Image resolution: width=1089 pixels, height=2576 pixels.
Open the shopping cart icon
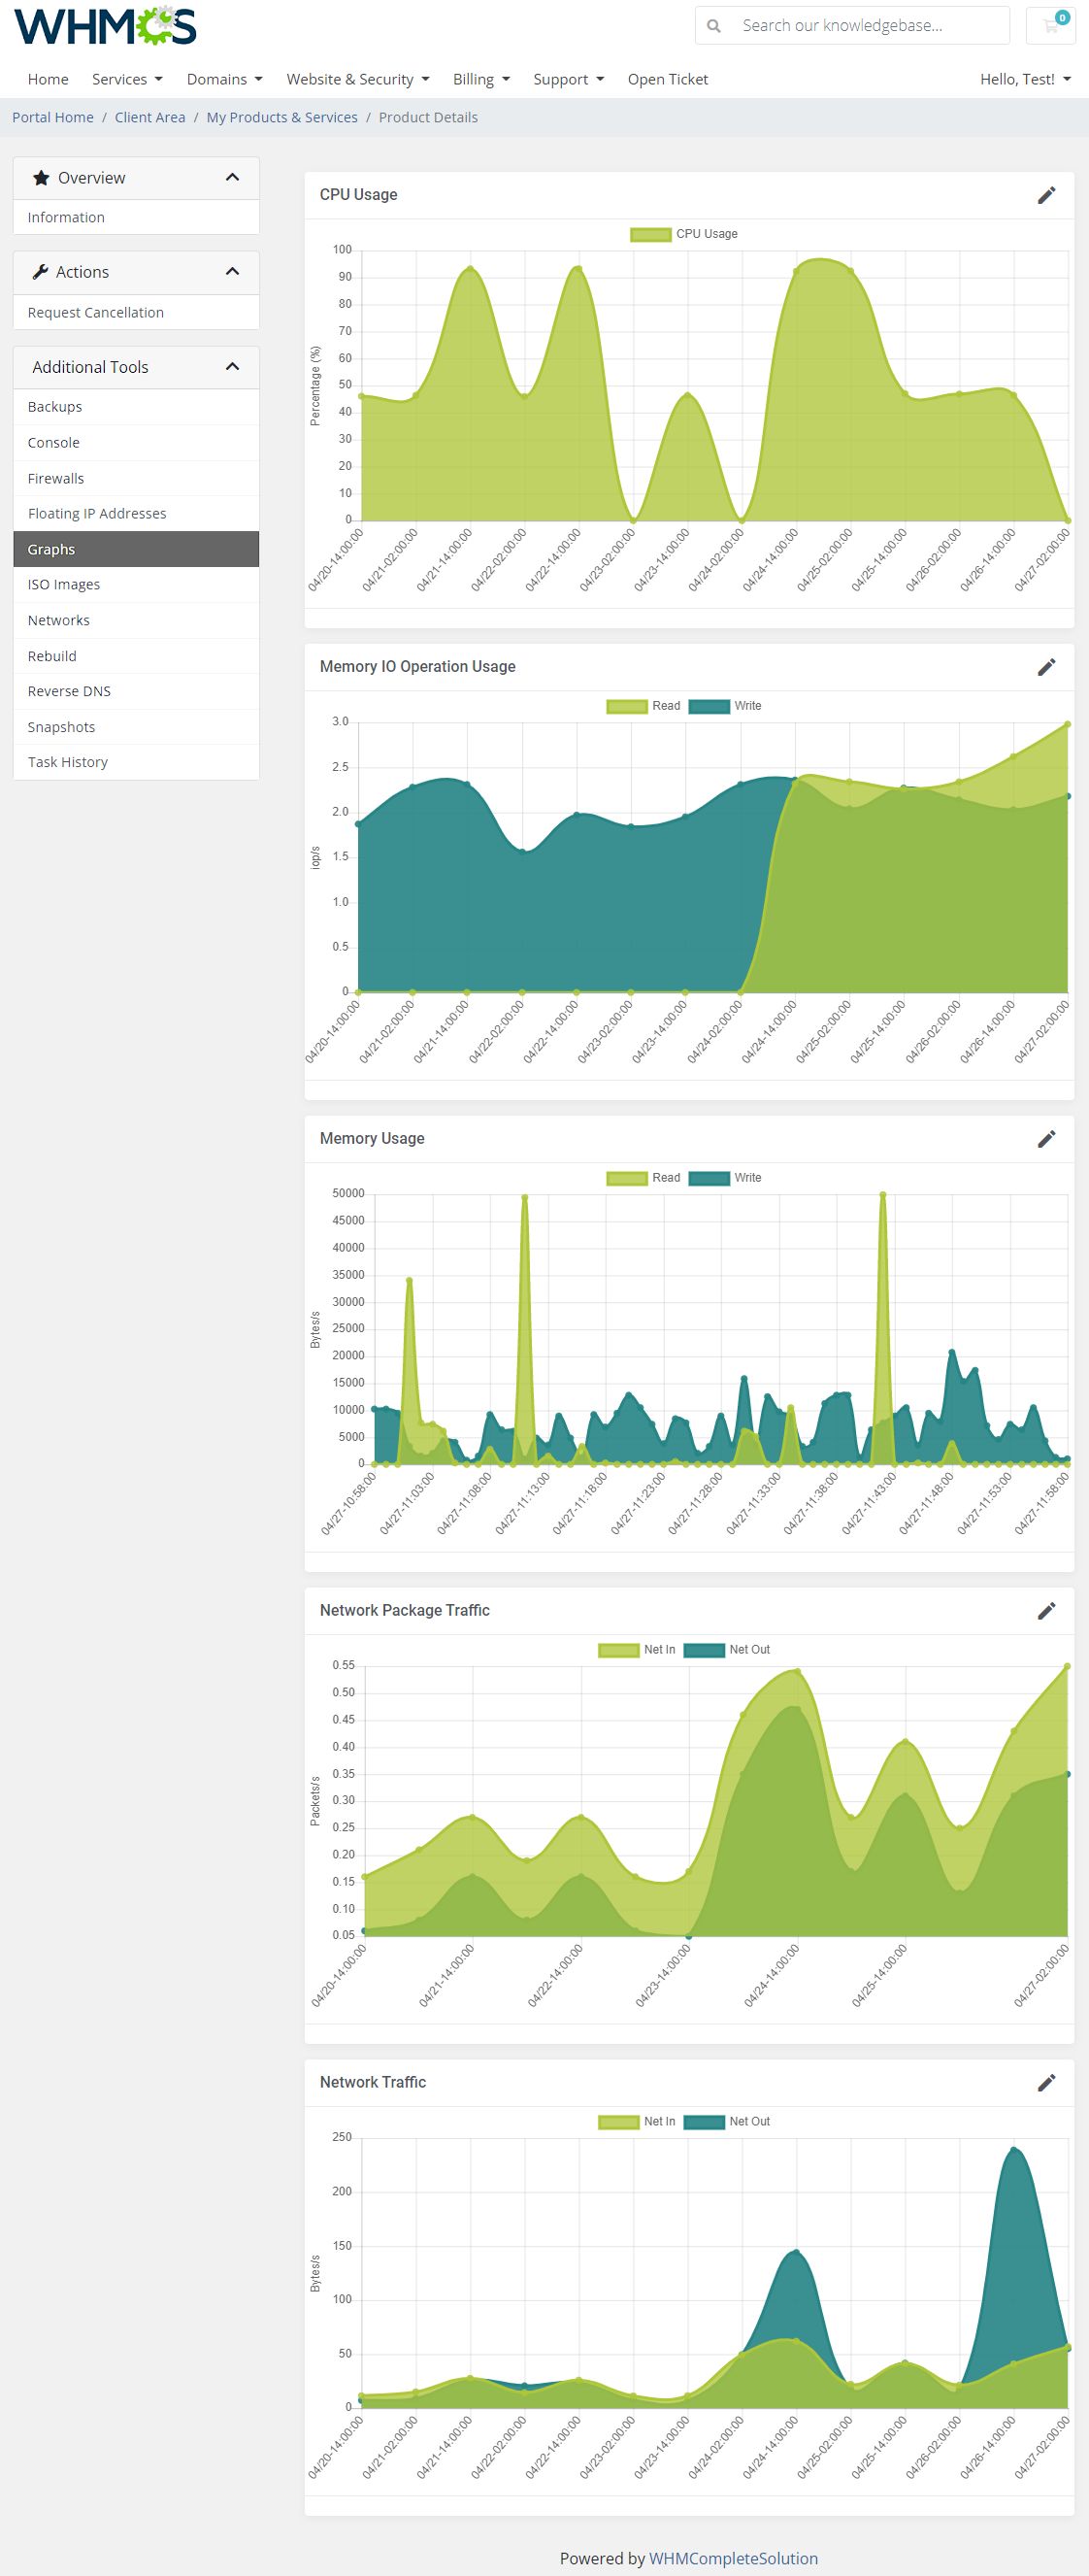1050,26
